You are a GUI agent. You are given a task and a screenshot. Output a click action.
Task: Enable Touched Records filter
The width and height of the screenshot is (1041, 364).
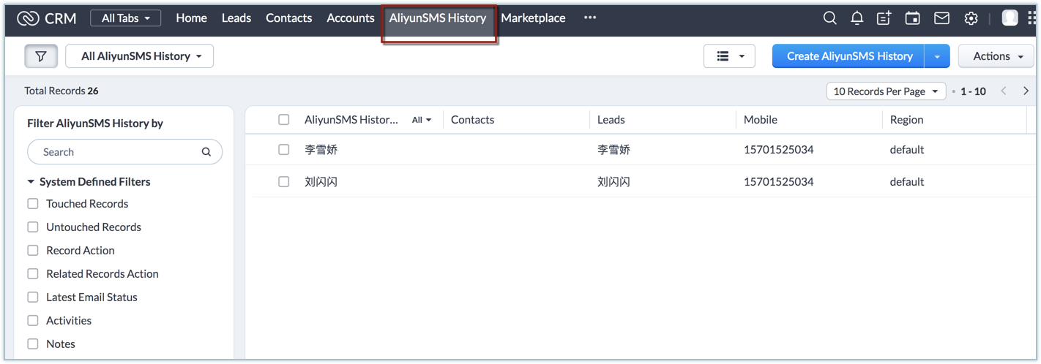tap(33, 204)
